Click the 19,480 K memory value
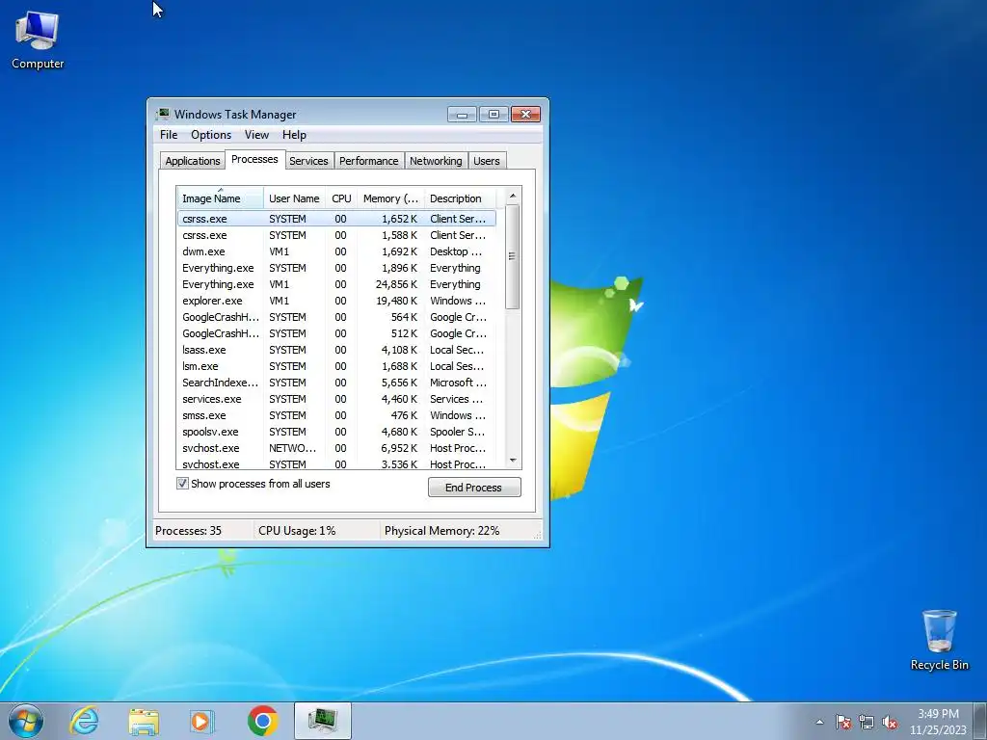The height and width of the screenshot is (740, 987). click(396, 301)
